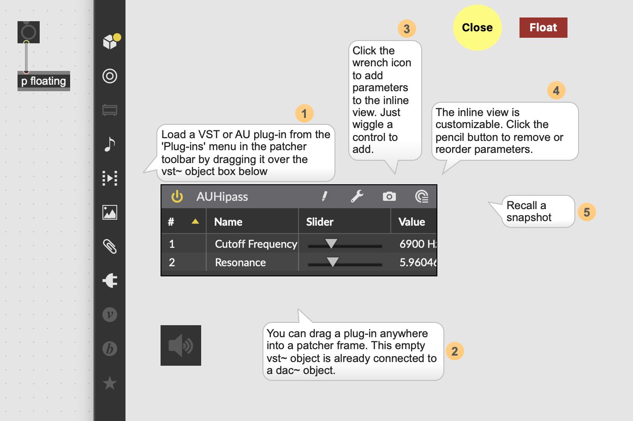Open the Vizzie modules sidebar icon

click(110, 315)
